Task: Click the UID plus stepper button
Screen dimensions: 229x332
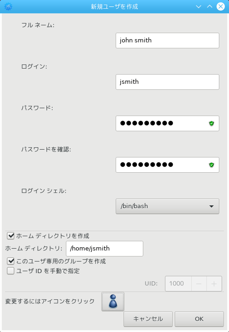Action: [214, 284]
